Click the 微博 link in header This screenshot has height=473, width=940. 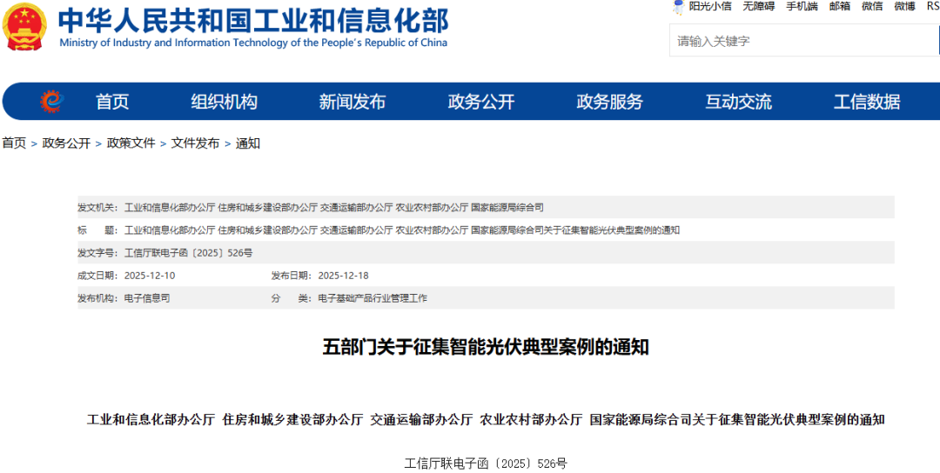coord(904,6)
